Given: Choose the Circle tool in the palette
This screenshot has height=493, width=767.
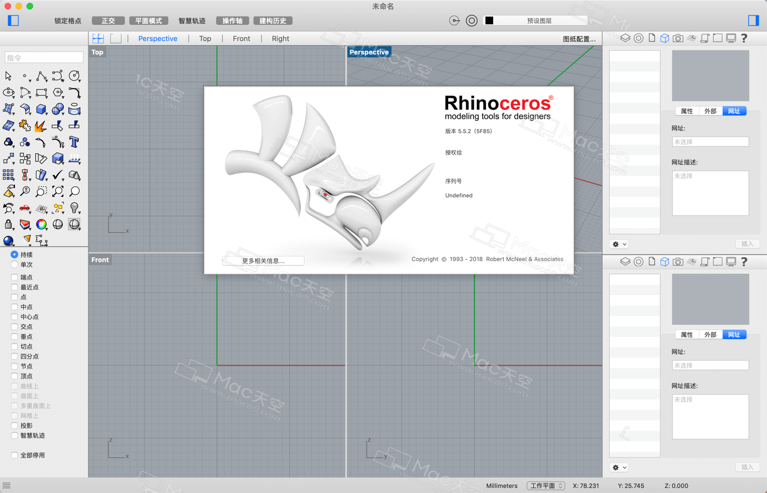Looking at the screenshot, I should pos(74,76).
